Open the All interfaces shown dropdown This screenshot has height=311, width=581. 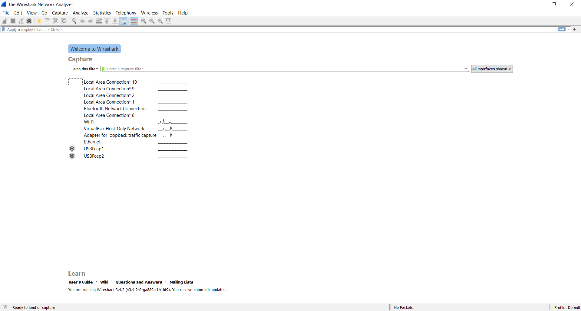492,69
